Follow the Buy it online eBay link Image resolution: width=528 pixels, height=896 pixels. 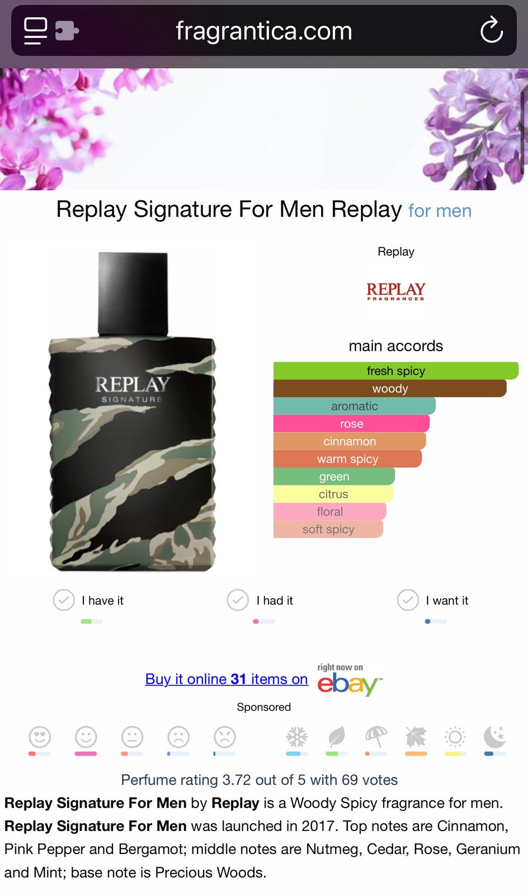(x=227, y=679)
